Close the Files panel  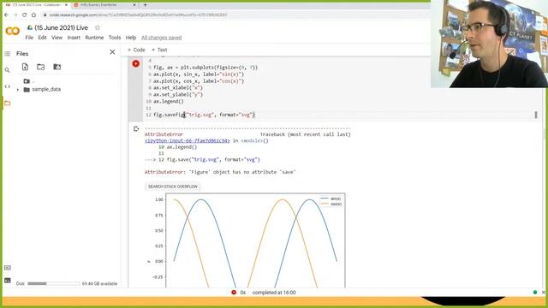(112, 52)
